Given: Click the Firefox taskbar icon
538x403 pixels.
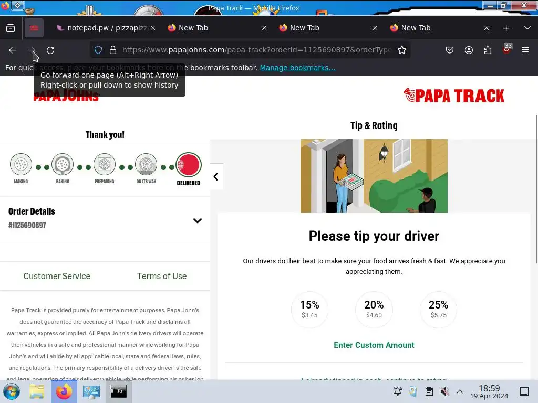Looking at the screenshot, I should (64, 391).
